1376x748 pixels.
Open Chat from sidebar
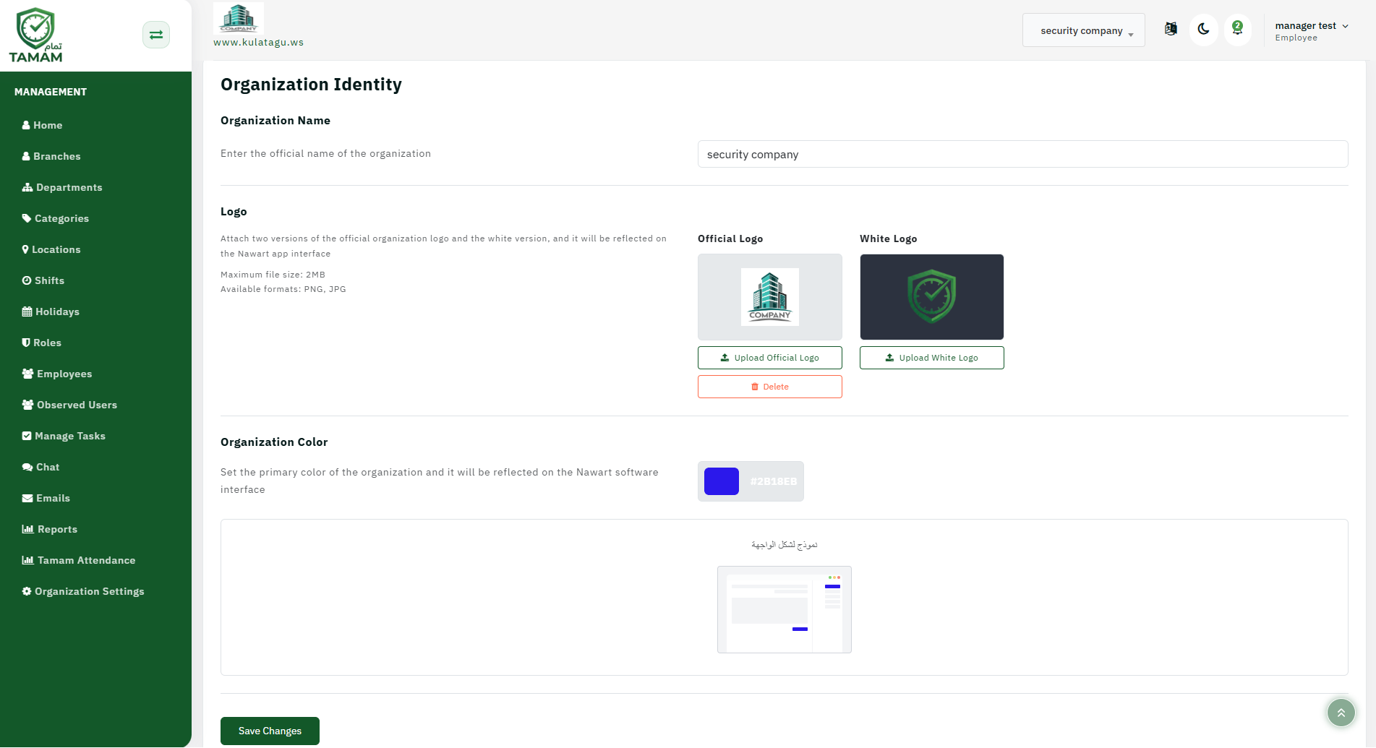[41, 467]
